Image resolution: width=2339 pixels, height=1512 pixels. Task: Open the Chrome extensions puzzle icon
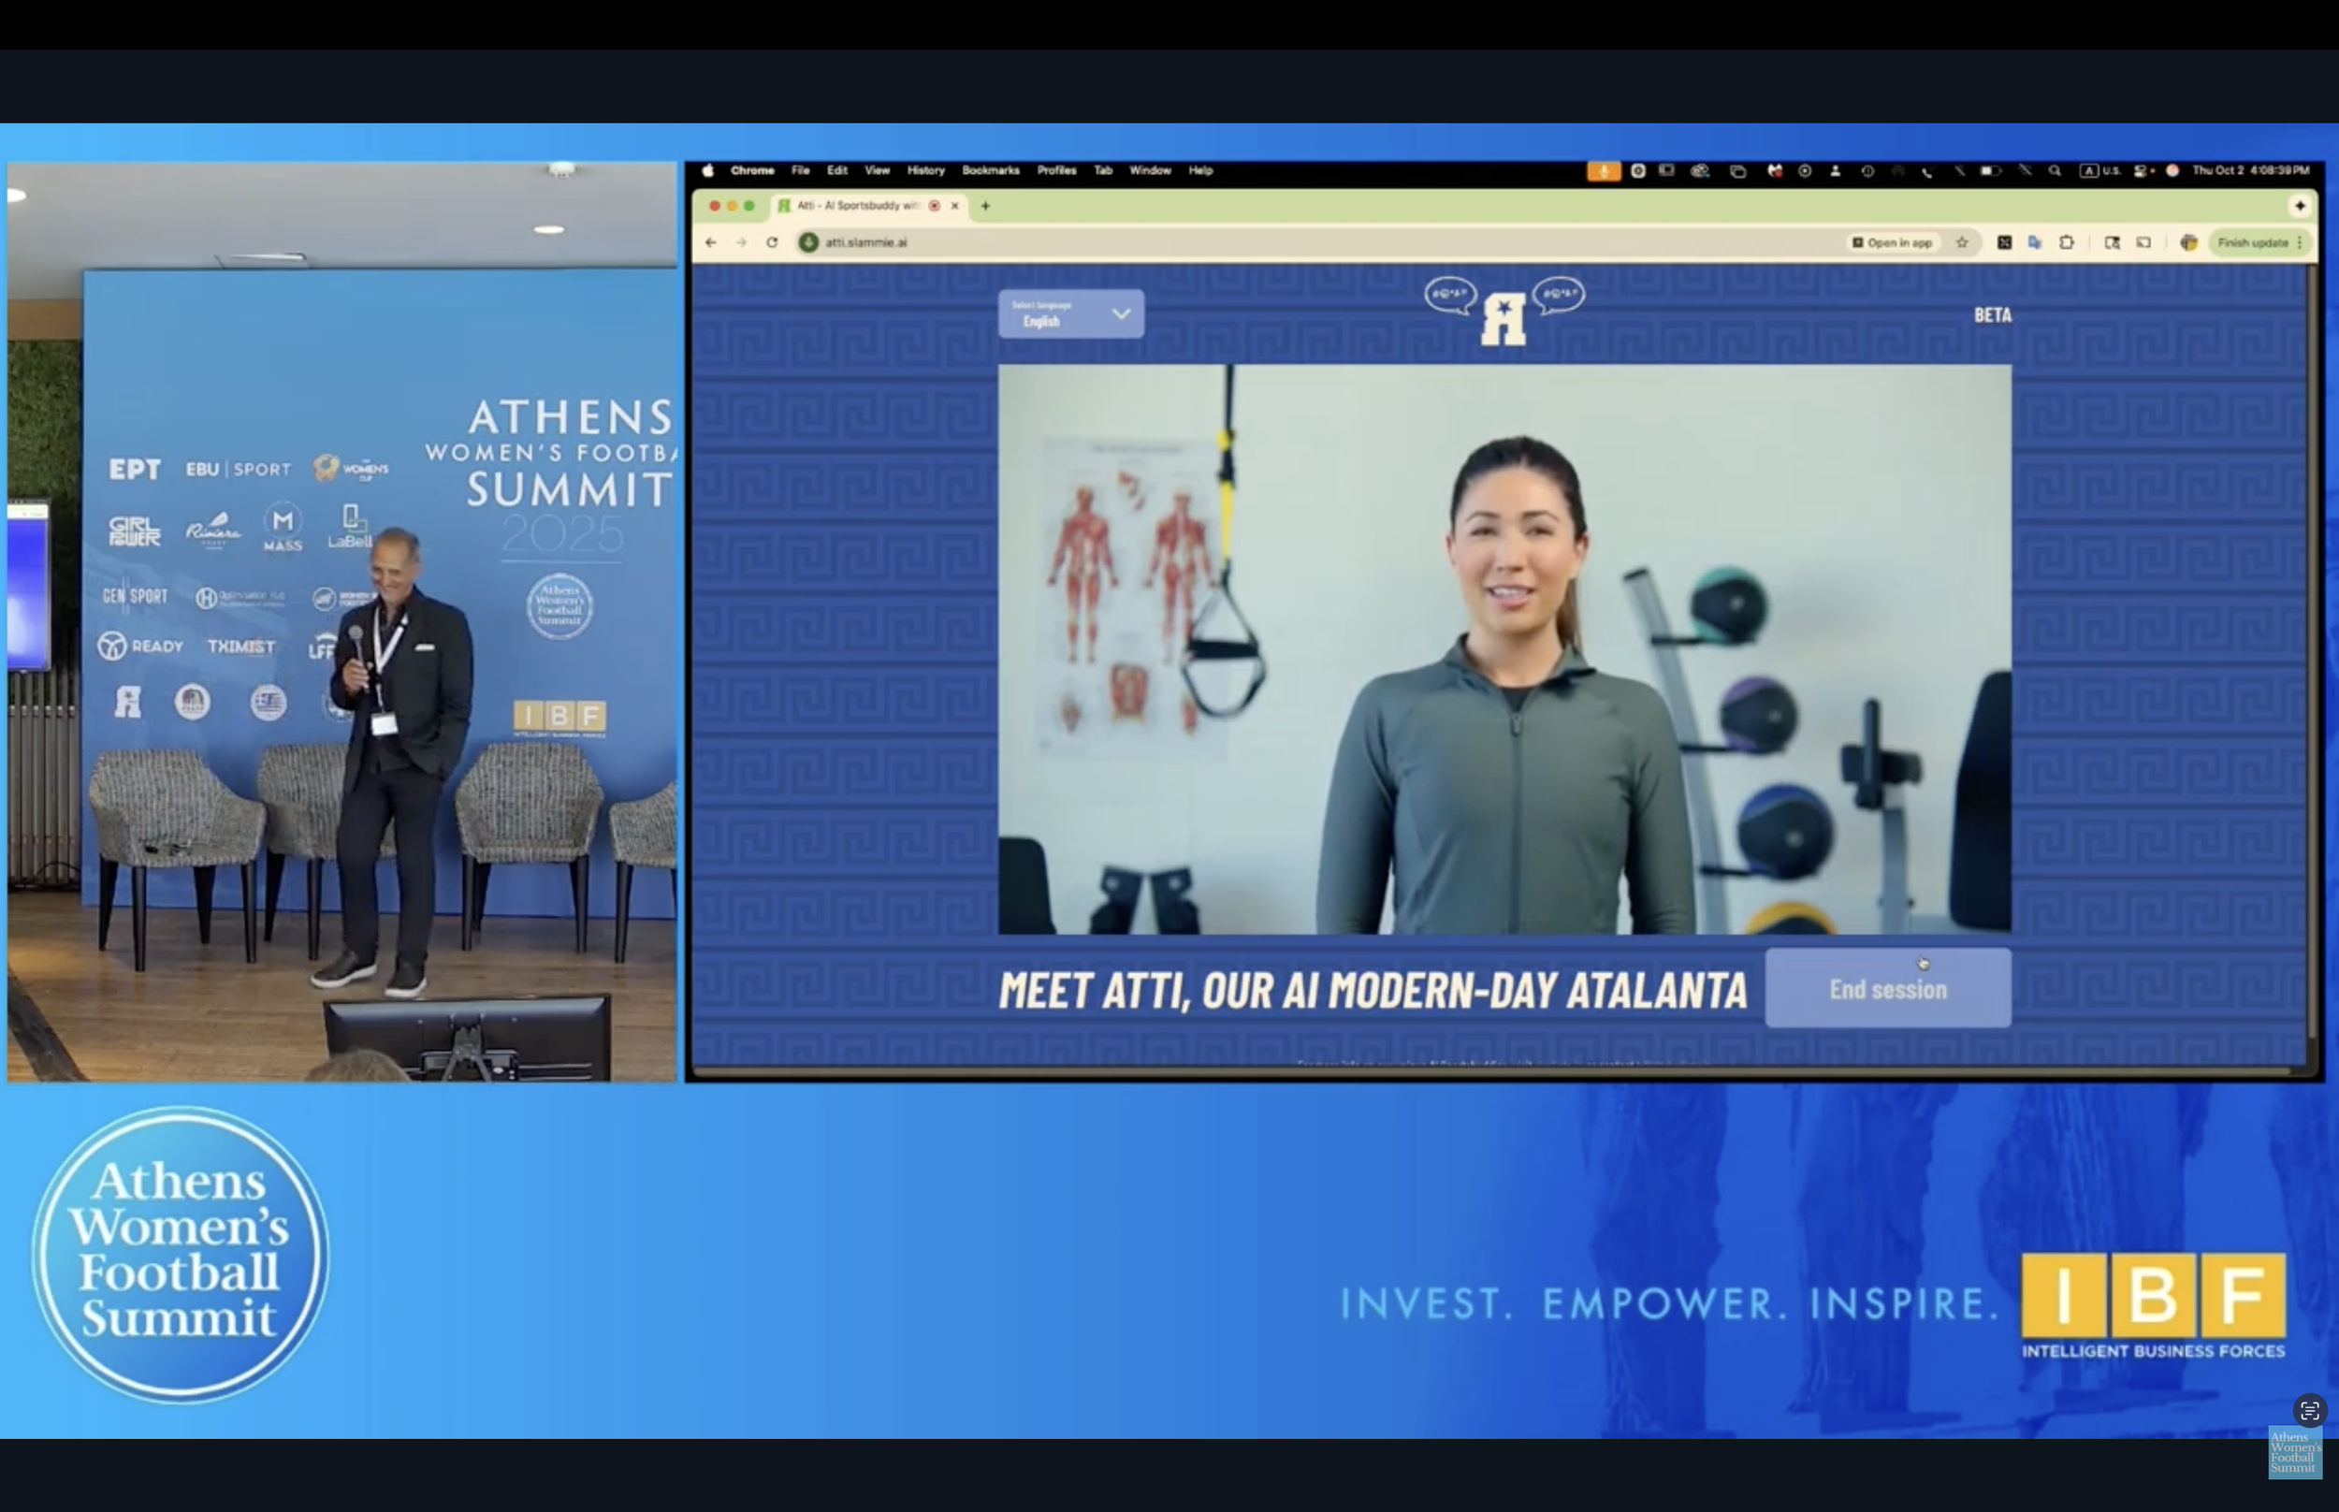tap(2067, 242)
